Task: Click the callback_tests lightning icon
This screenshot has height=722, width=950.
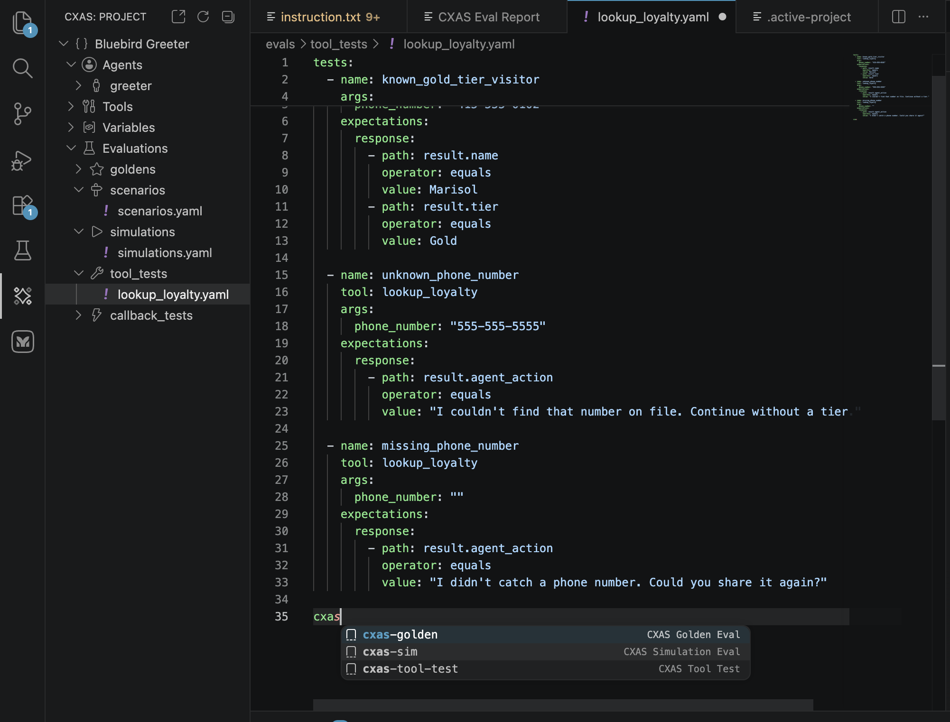Action: pos(97,315)
